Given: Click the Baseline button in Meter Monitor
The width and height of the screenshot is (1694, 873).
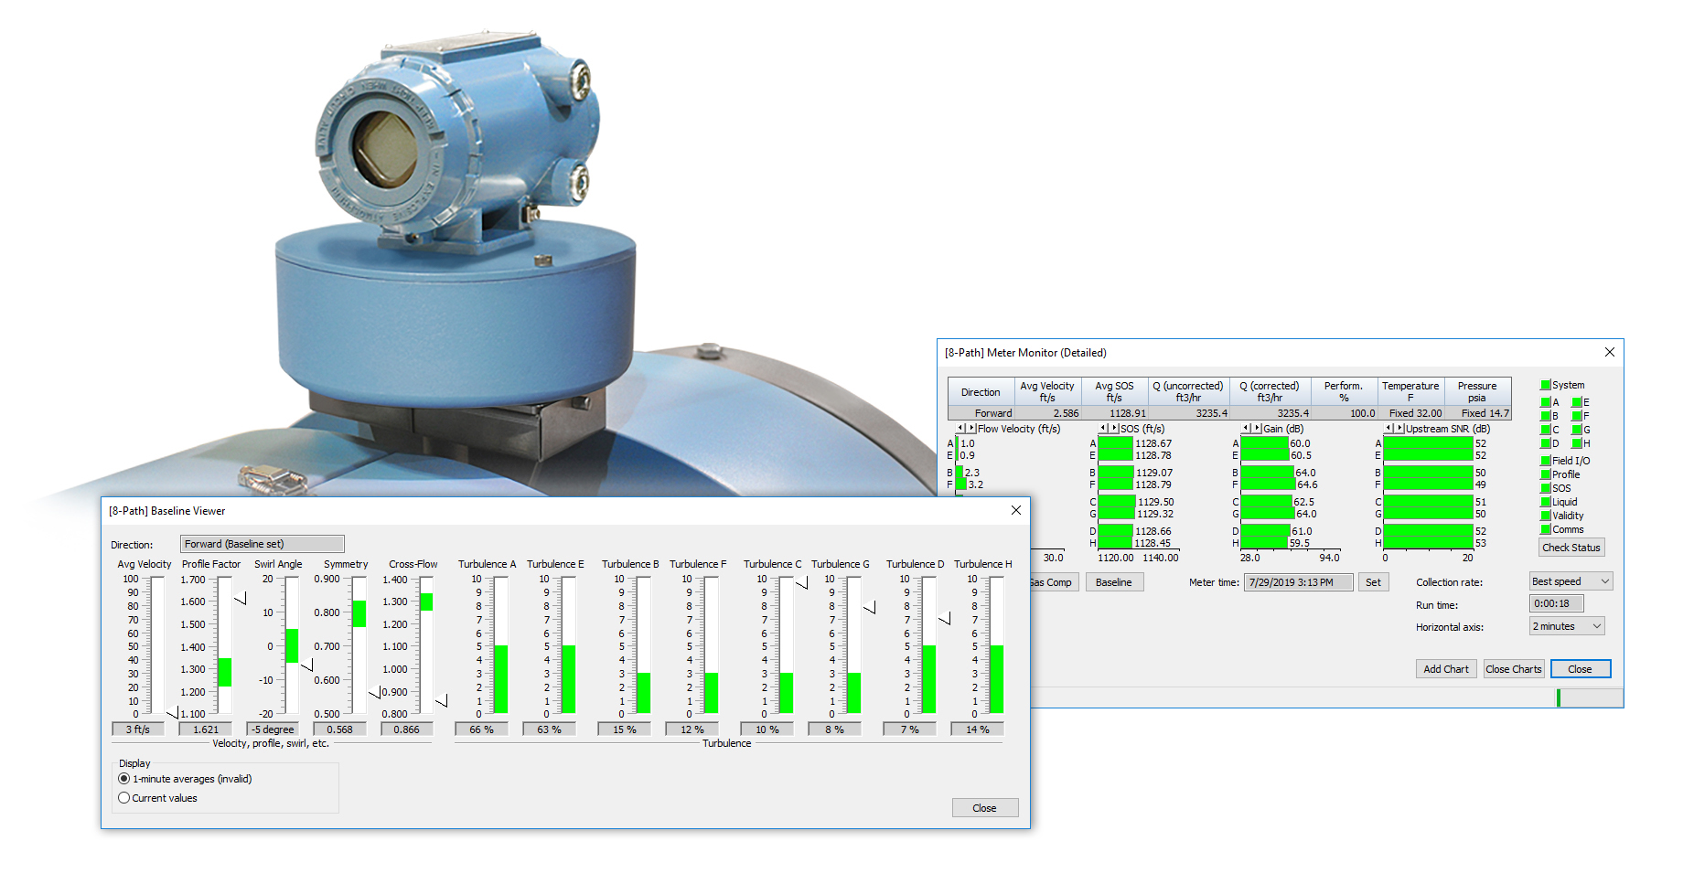Looking at the screenshot, I should click(1113, 582).
